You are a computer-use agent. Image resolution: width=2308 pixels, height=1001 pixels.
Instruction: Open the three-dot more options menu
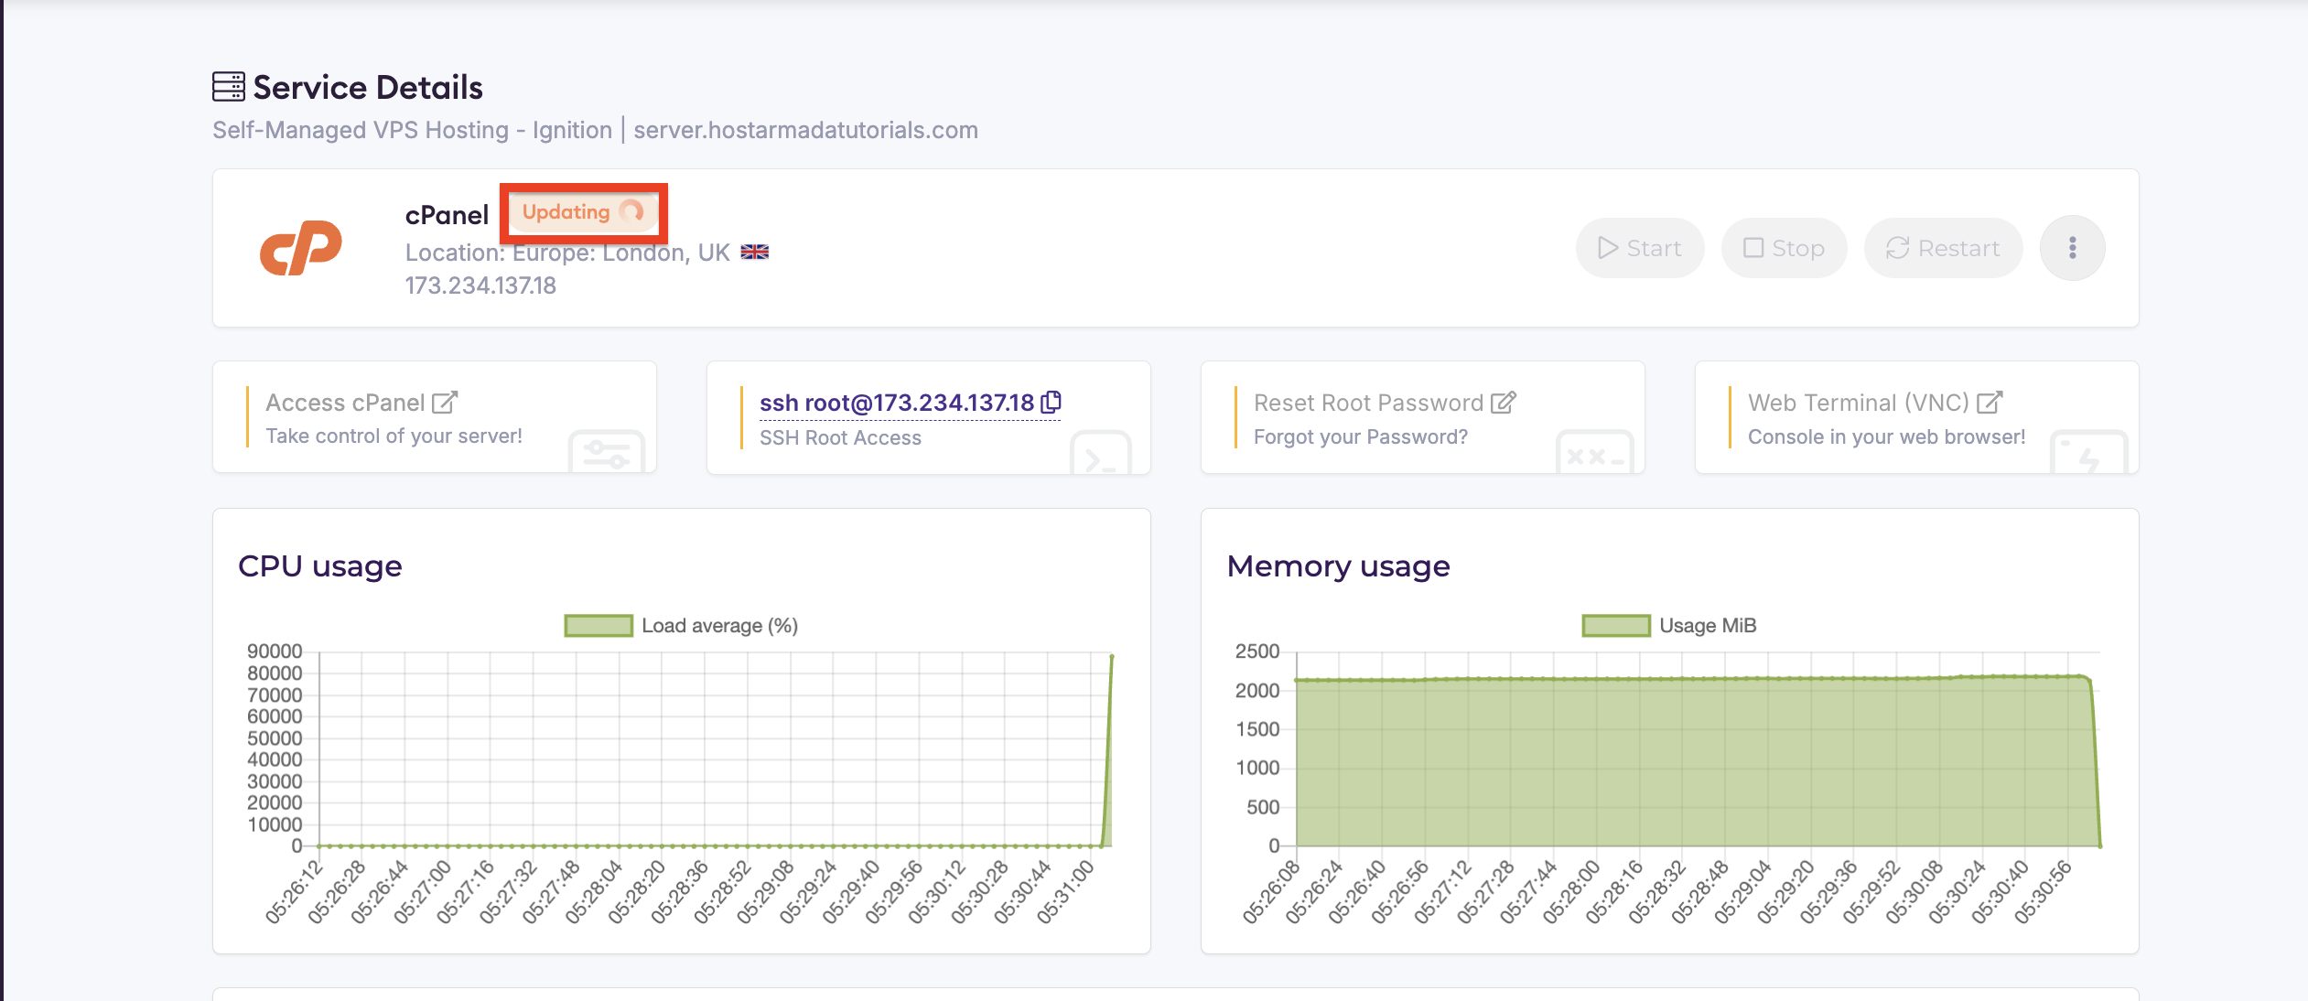point(2072,248)
